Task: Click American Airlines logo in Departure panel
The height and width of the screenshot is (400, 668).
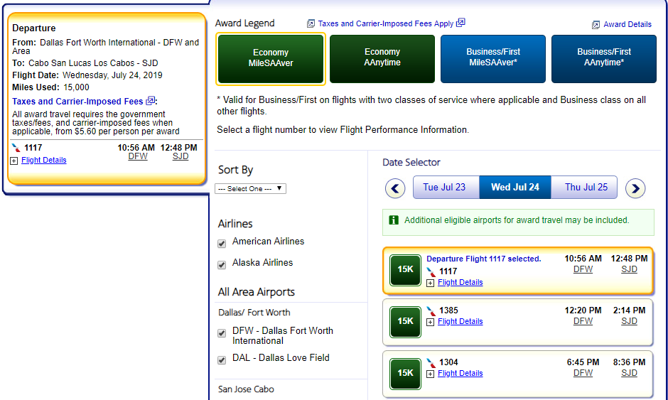Action: coord(16,148)
